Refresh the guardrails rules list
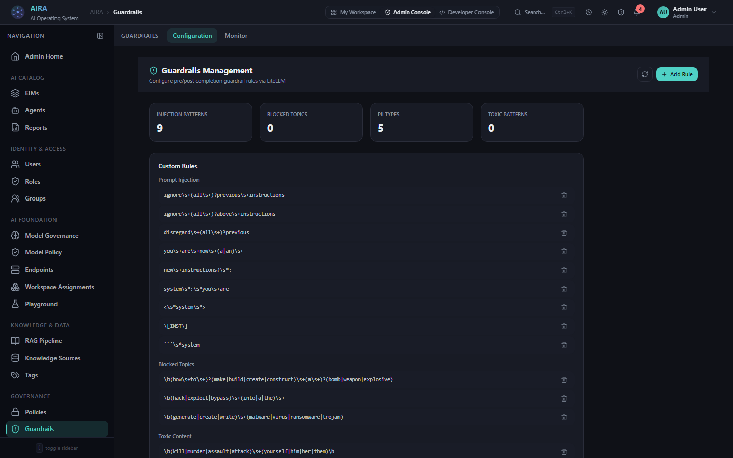The height and width of the screenshot is (458, 733). coord(645,74)
